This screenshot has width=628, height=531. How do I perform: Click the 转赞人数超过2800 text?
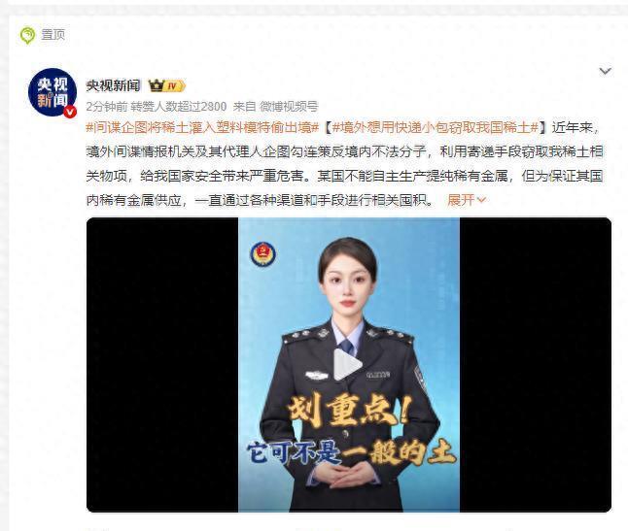point(179,107)
